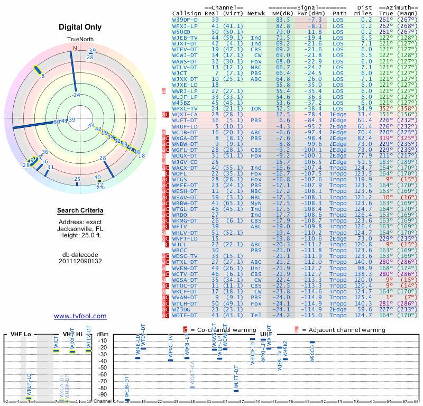Open the www.tvfool.com link
Image resolution: width=423 pixels, height=406 pixels.
tap(80, 316)
